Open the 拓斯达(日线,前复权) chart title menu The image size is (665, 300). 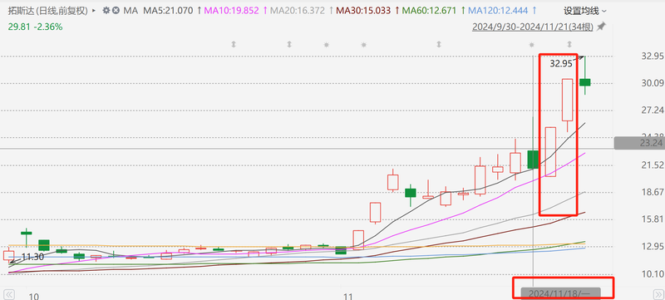pos(48,11)
